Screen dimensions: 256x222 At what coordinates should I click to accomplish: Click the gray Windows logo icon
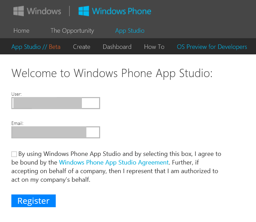(x=19, y=11)
